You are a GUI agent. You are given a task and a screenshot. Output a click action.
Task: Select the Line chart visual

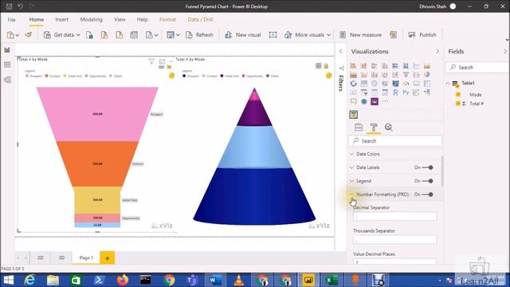pyautogui.click(x=416, y=66)
